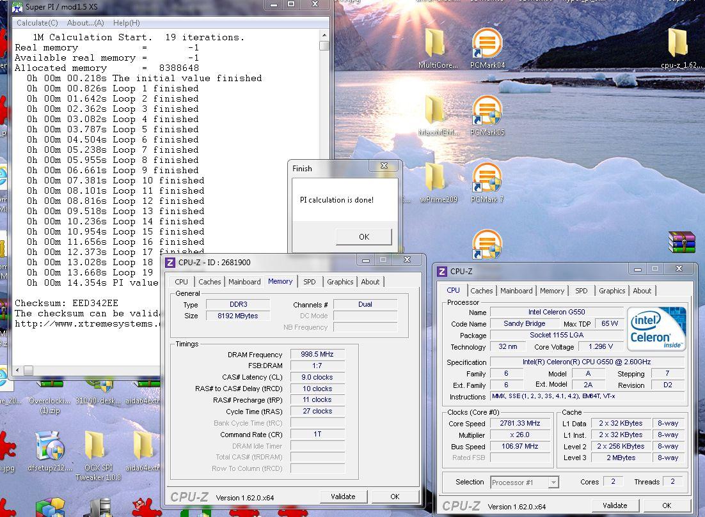Open About menu in Super PI
The width and height of the screenshot is (705, 517).
pyautogui.click(x=86, y=23)
